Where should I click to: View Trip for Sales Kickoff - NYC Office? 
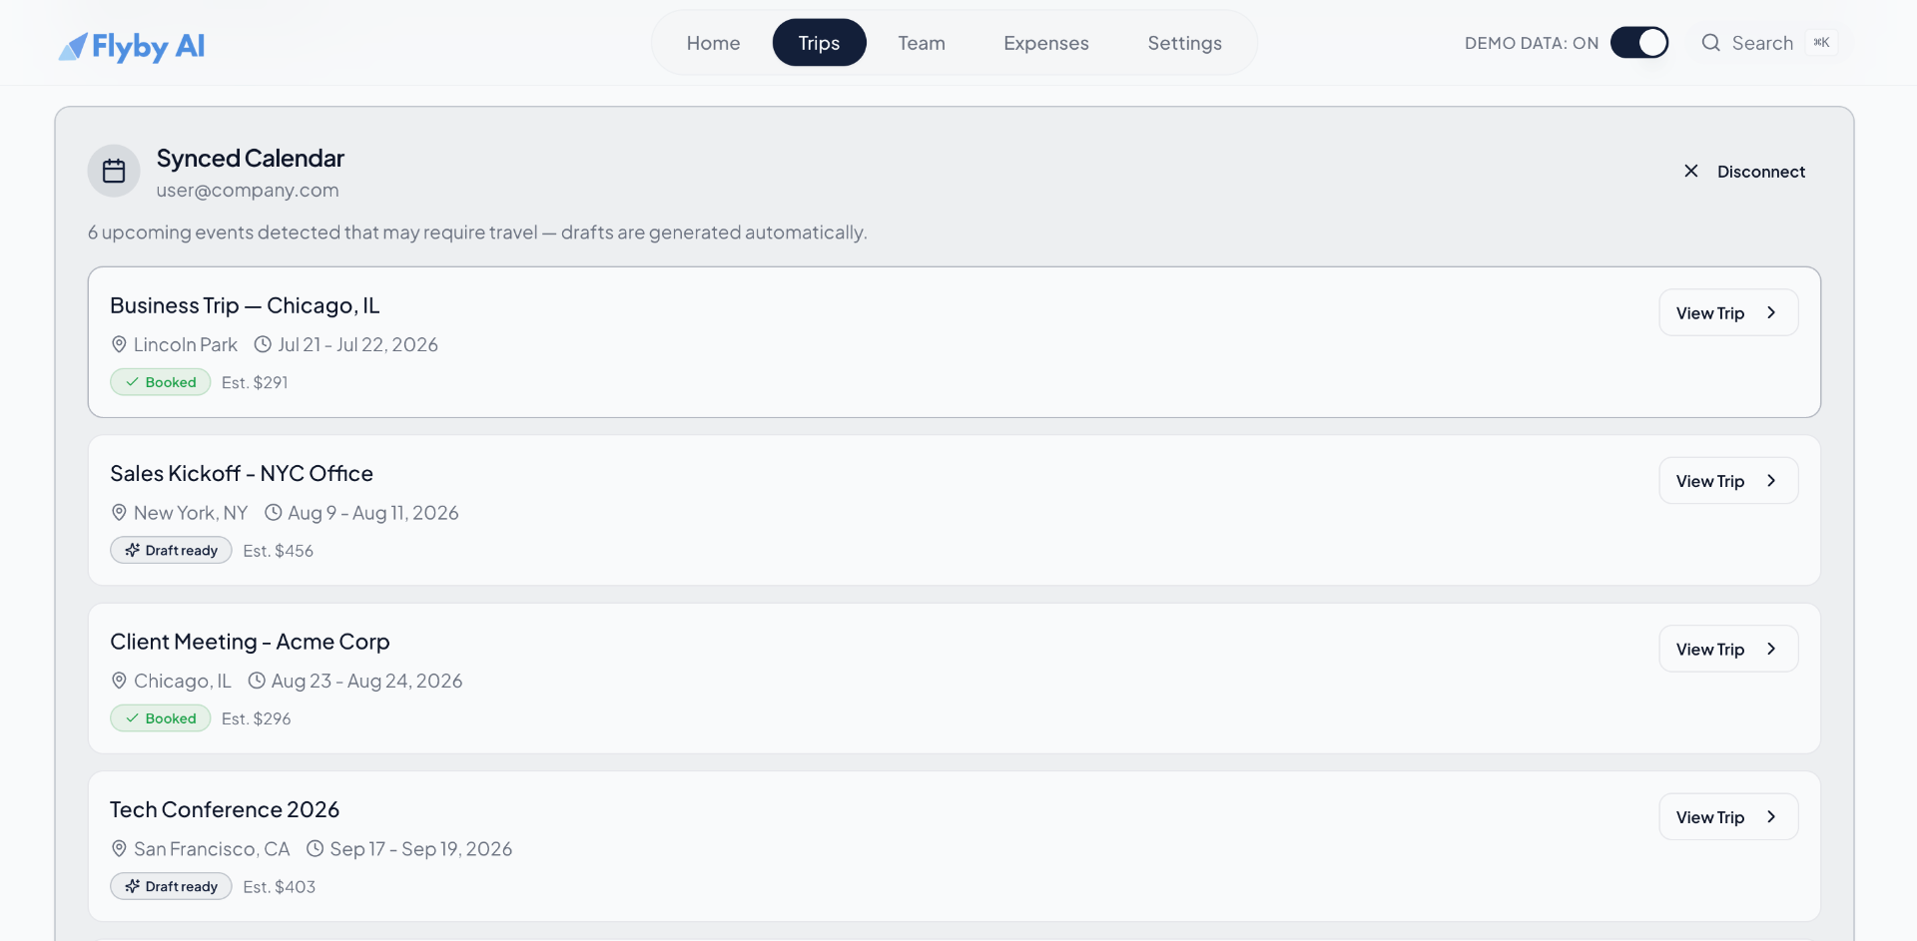1728,481
